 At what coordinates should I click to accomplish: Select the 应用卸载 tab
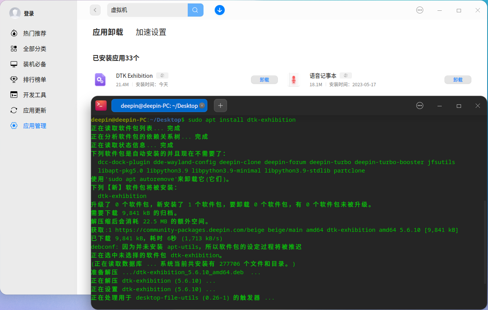tap(108, 32)
